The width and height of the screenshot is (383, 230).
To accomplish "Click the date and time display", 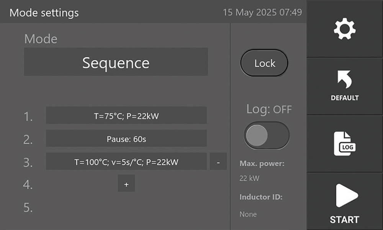I will pos(262,12).
